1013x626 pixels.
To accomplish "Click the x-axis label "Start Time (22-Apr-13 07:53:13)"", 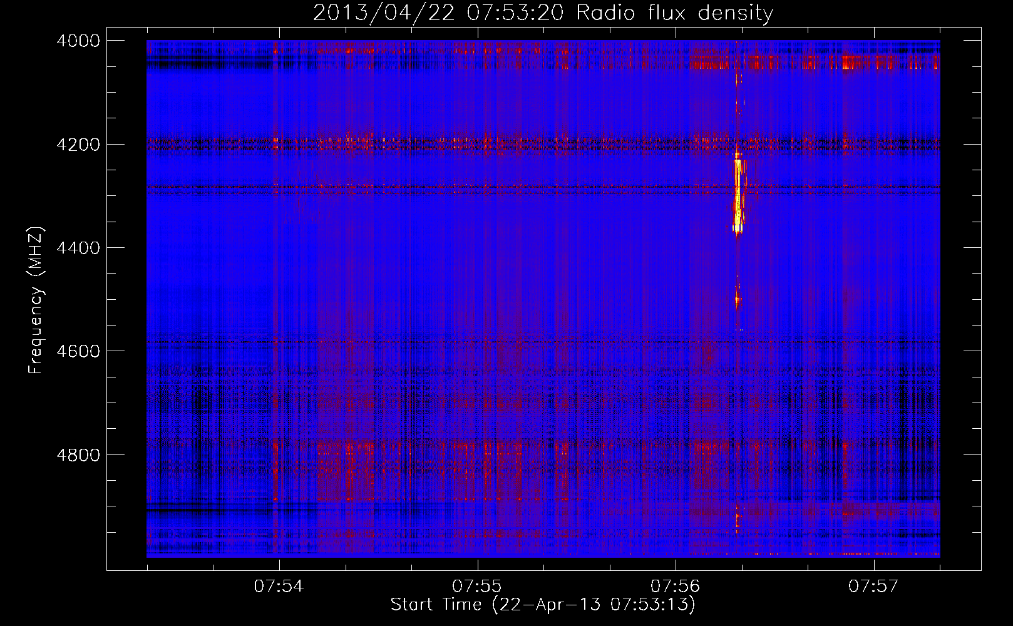I will [x=543, y=604].
